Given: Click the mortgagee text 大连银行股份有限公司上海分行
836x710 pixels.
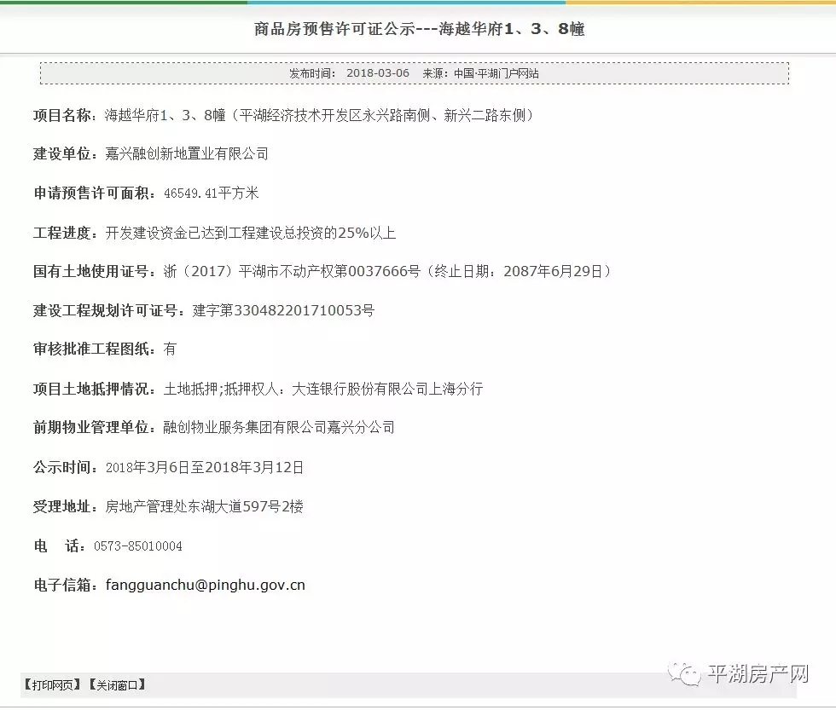Looking at the screenshot, I should click(x=387, y=389).
